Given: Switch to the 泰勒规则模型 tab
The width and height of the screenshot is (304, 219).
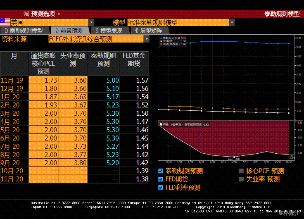Looking at the screenshot, I should point(24,31).
